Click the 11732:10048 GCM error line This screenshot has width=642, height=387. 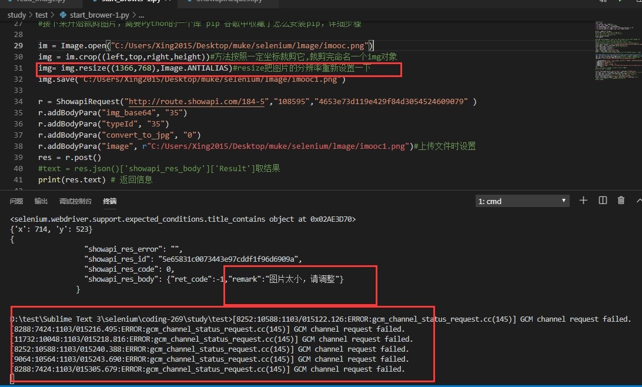[211, 339]
